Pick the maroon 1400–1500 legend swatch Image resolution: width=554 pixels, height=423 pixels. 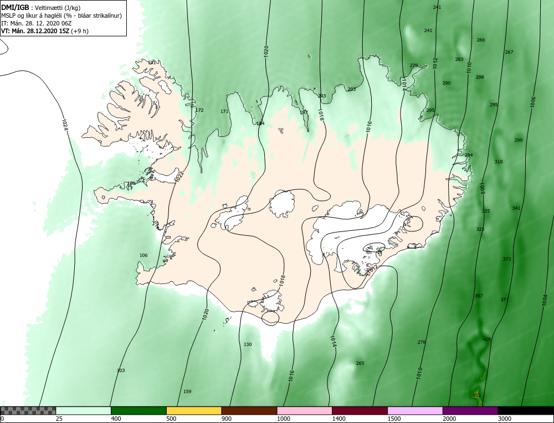[x=360, y=411]
